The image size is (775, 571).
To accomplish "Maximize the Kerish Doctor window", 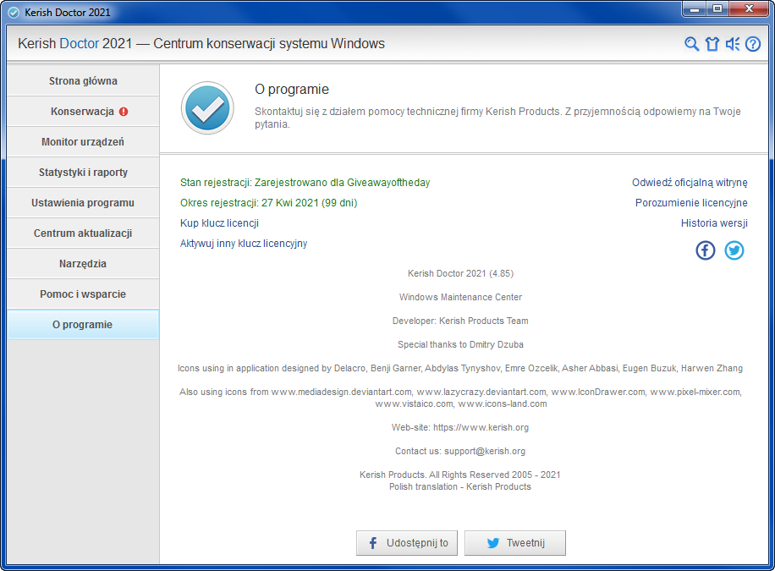I will (717, 9).
